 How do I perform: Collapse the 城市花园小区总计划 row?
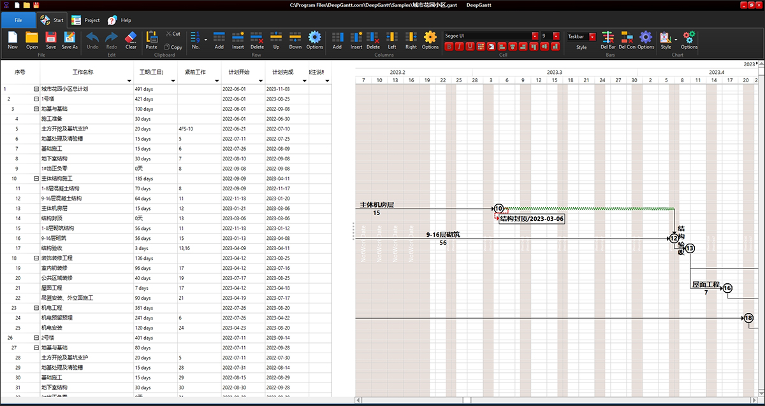(x=36, y=89)
